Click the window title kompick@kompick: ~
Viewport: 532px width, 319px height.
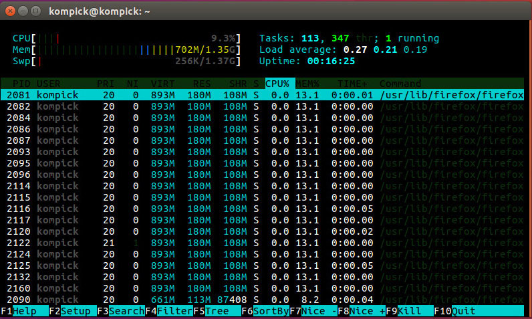tap(99, 11)
